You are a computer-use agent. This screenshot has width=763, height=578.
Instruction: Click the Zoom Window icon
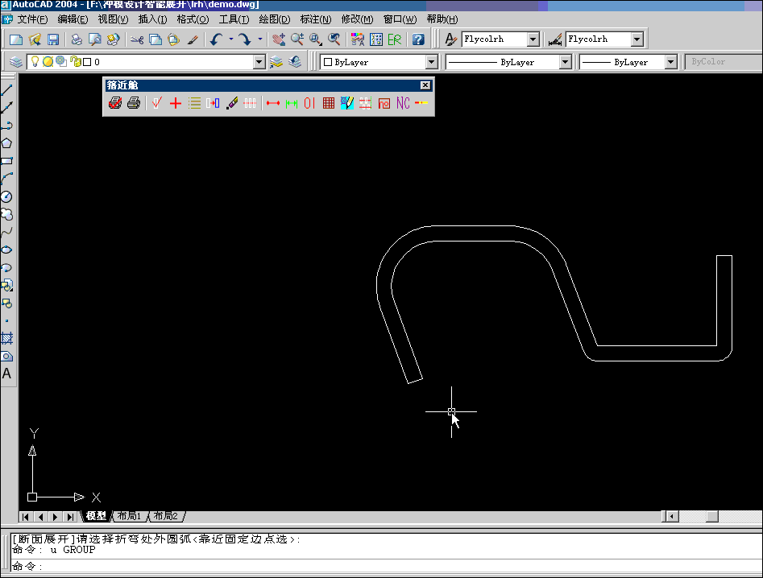point(315,39)
